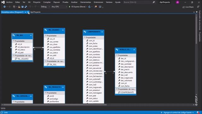Viewport: 202px width, 114px height.
Task: Collapse Propiedades section in COMPROBANTE
Action: [85, 37]
